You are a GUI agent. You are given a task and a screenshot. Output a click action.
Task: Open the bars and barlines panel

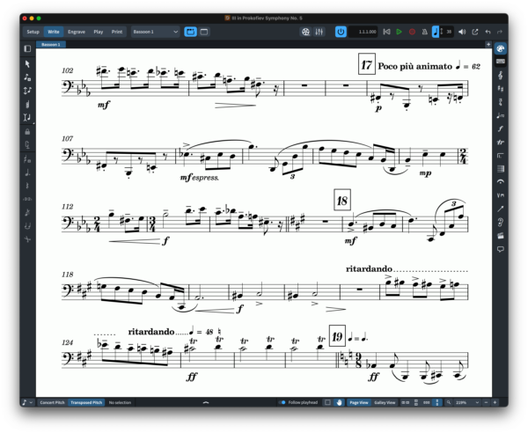pos(501,169)
